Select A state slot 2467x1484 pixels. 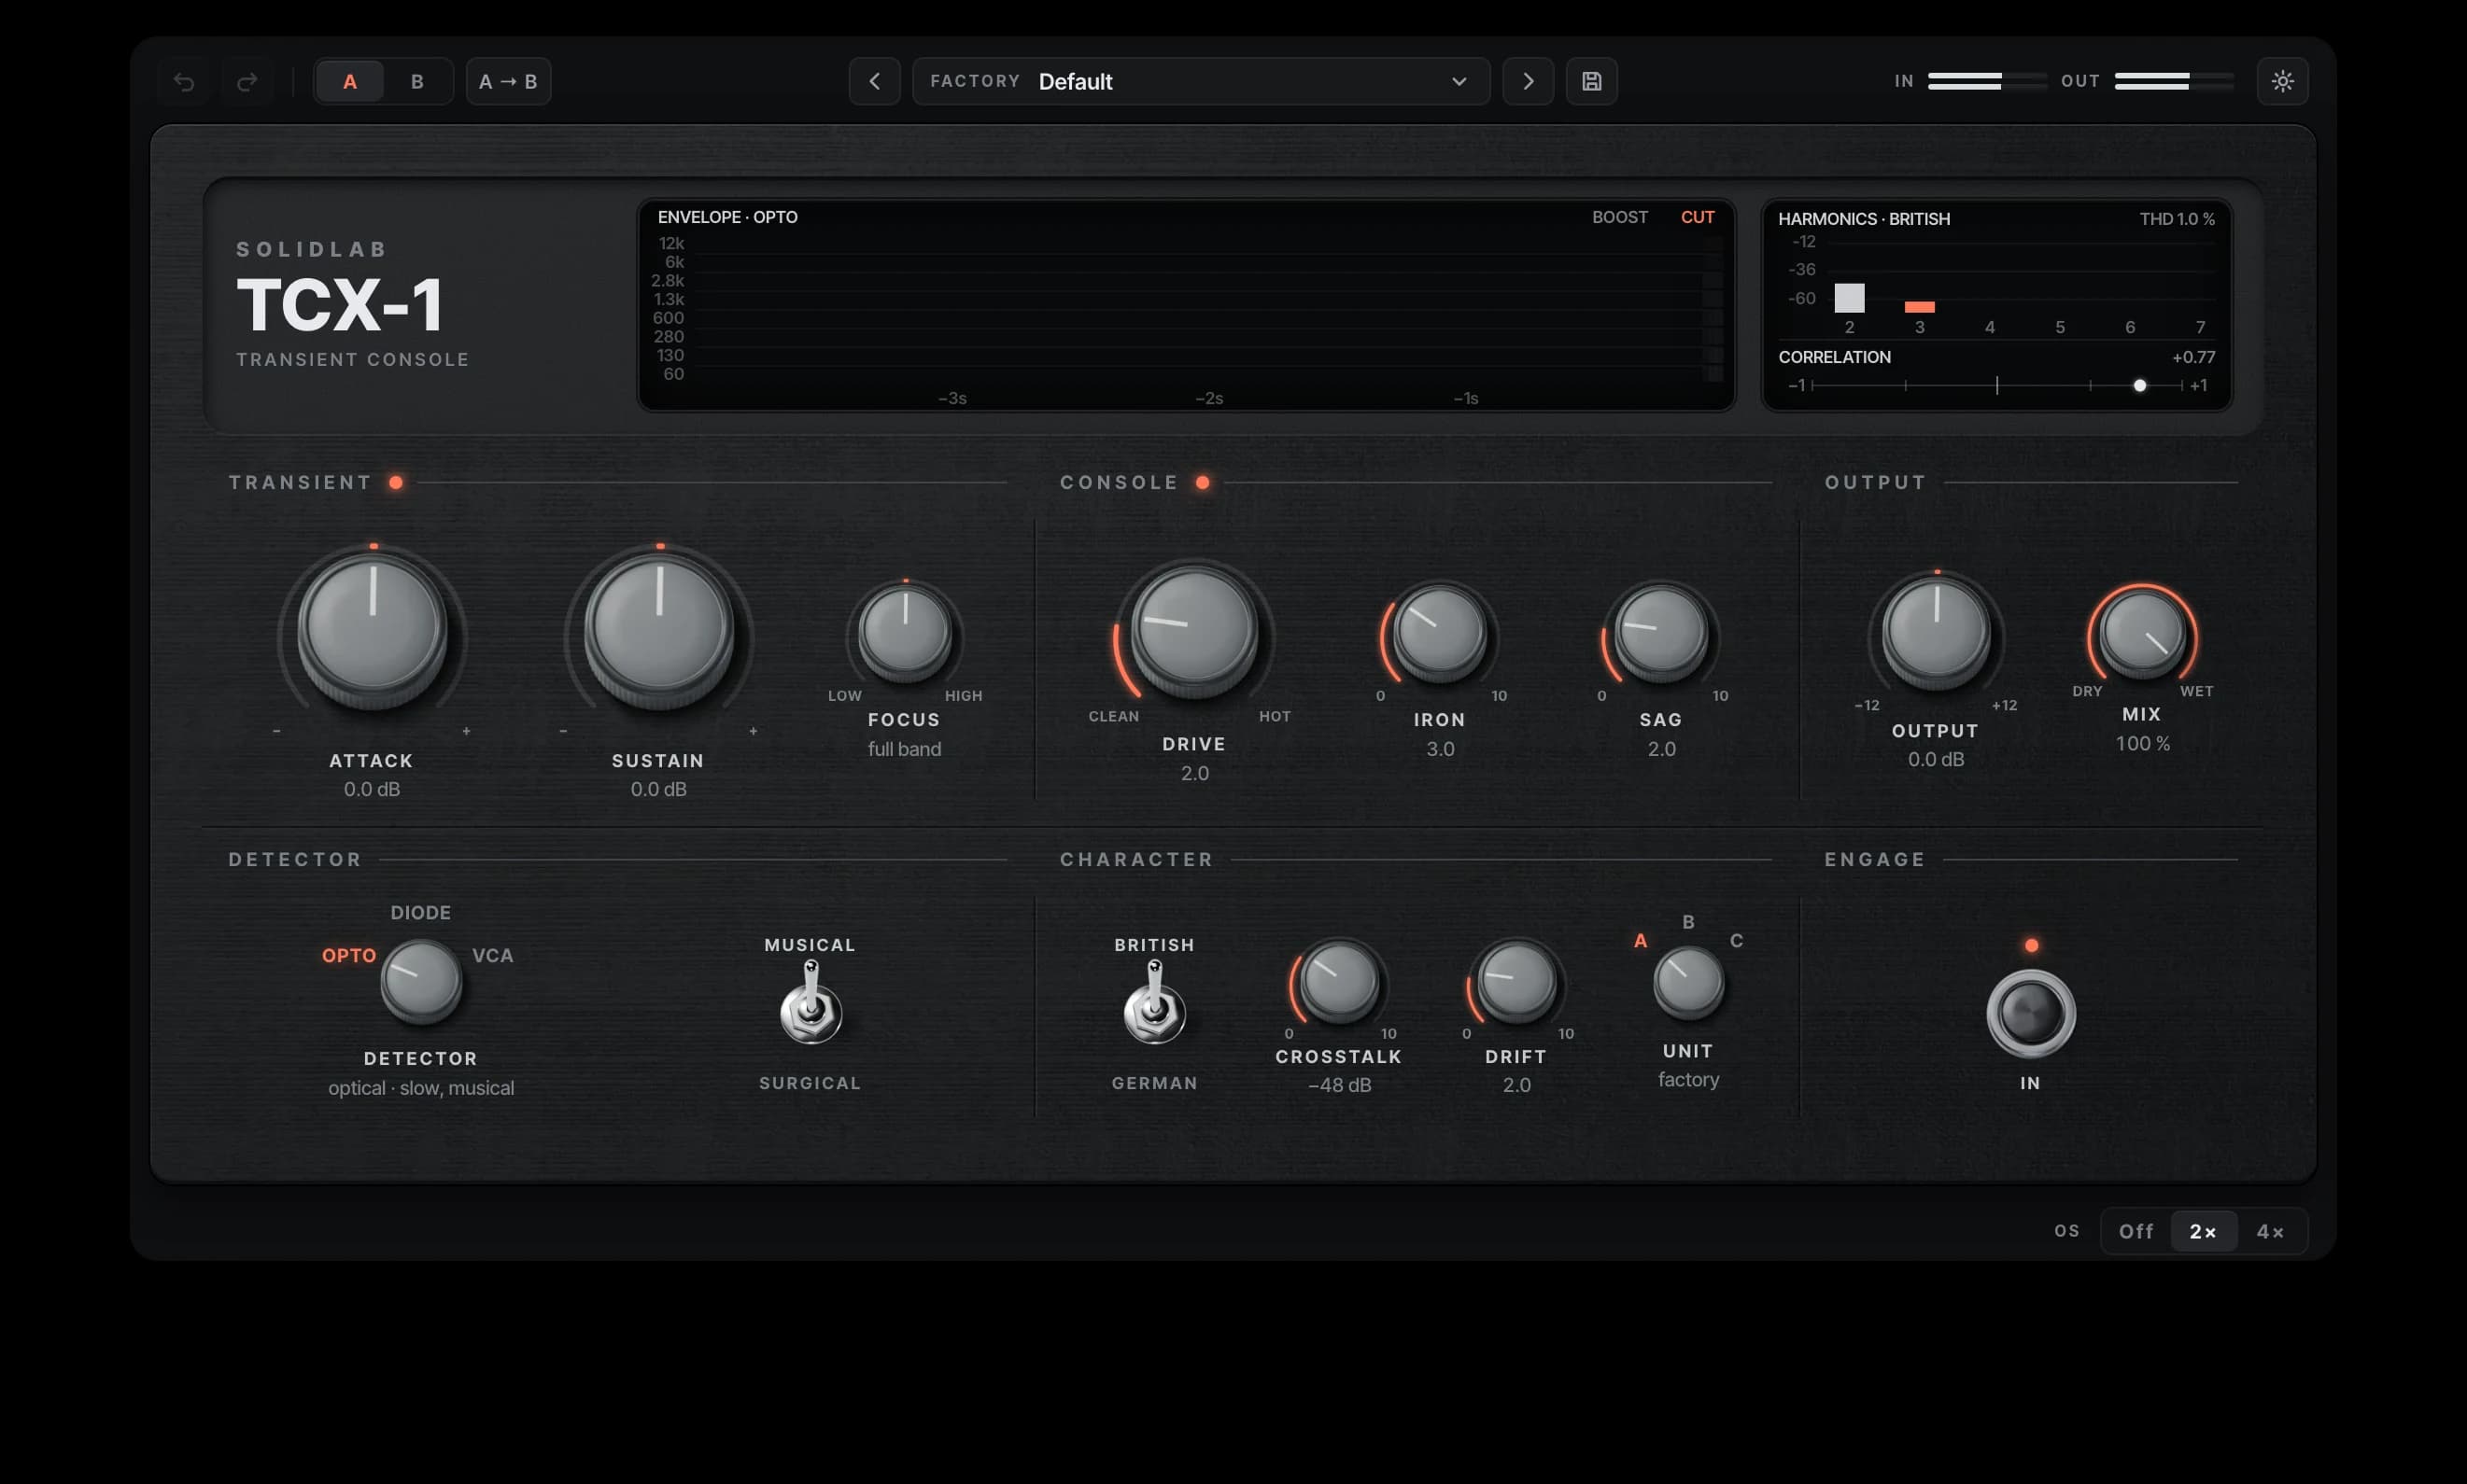coord(350,81)
